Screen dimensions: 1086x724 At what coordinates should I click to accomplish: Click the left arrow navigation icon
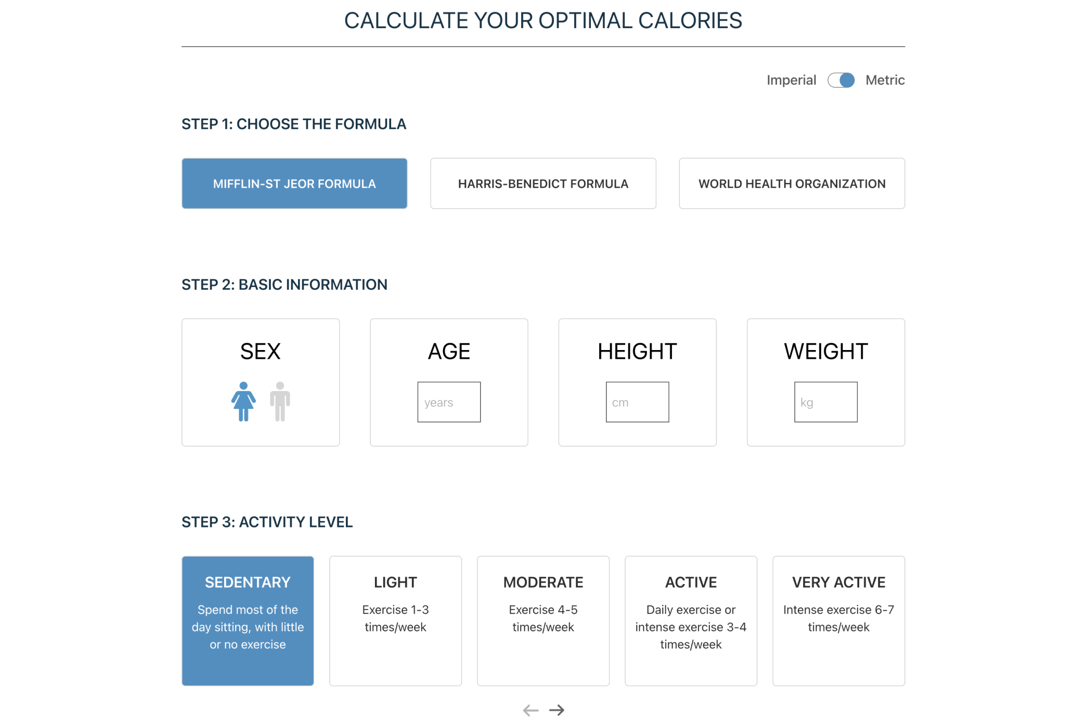531,710
